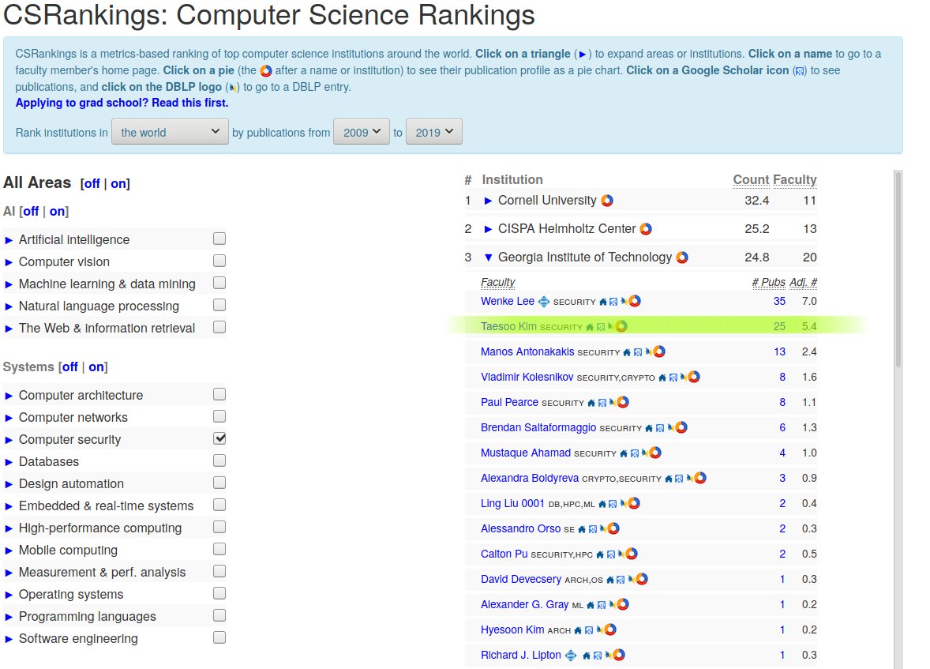The width and height of the screenshot is (930, 669).
Task: Open Paul Pearce's Google Scholar icon
Action: point(602,403)
